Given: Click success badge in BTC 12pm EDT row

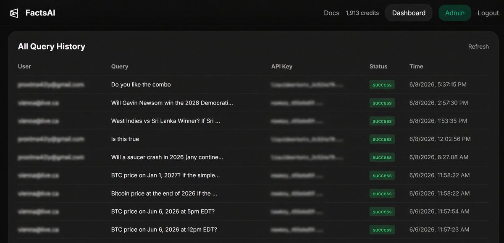Looking at the screenshot, I should click(x=382, y=230).
